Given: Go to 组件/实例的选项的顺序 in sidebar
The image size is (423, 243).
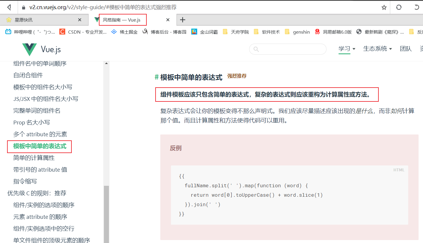Looking at the screenshot, I should [44, 205].
